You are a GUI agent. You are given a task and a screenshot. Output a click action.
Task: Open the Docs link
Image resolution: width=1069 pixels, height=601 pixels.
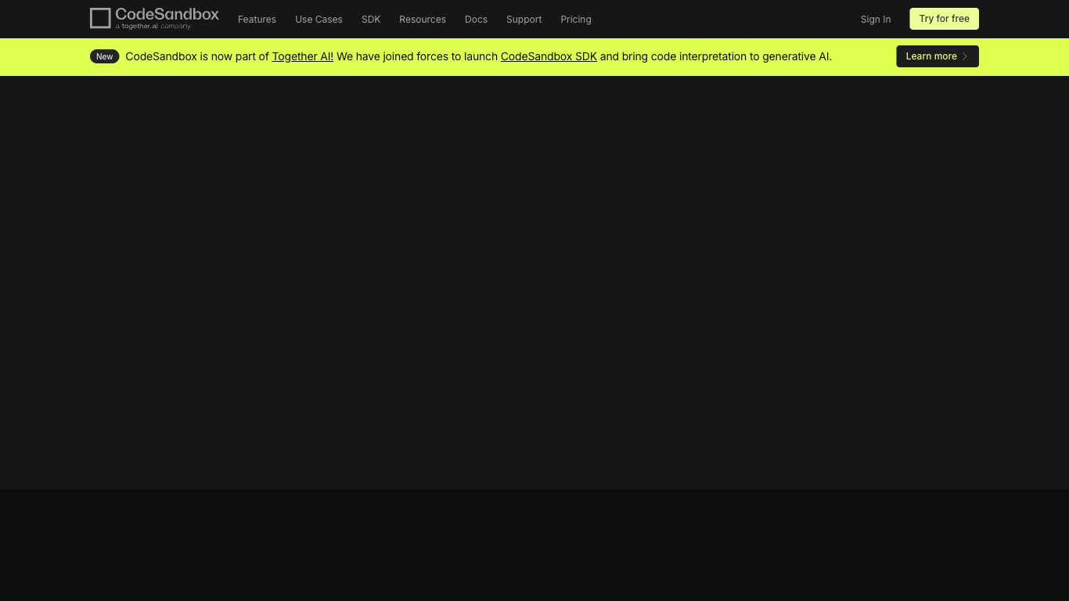(x=476, y=20)
